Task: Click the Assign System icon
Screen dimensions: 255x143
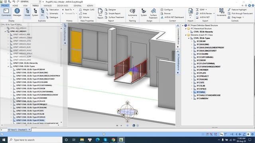Action: click(144, 13)
